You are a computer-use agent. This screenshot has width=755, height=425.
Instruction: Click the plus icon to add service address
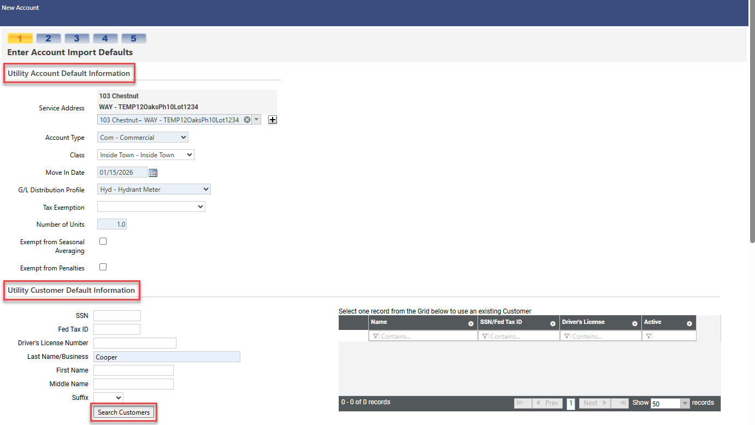[x=273, y=120]
